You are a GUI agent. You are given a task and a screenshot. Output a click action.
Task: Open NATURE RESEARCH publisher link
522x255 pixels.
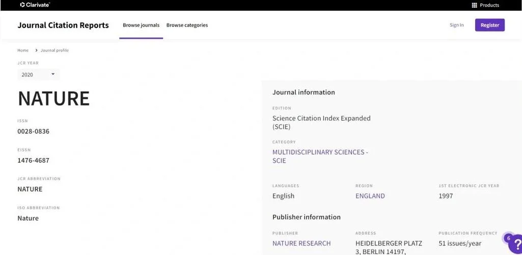[301, 243]
